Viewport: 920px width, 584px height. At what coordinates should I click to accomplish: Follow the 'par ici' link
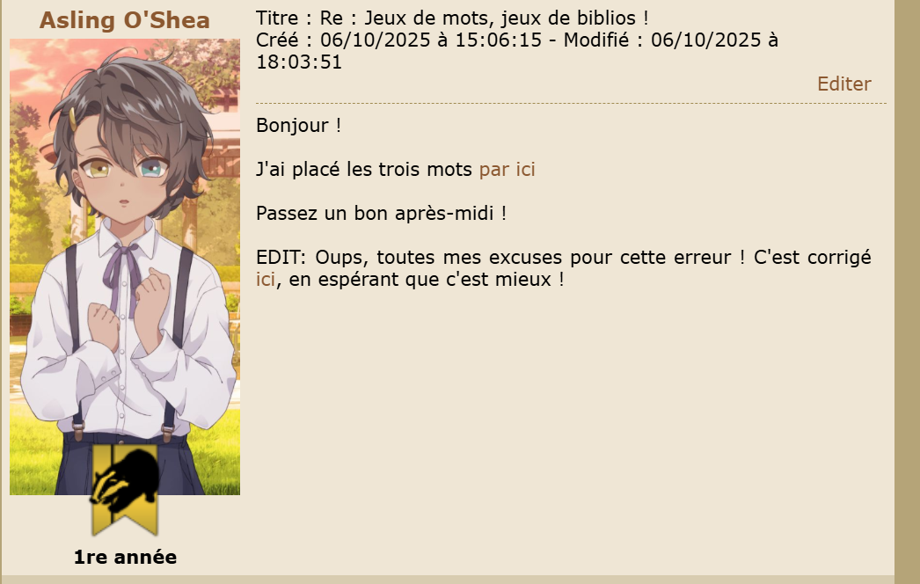(x=507, y=169)
